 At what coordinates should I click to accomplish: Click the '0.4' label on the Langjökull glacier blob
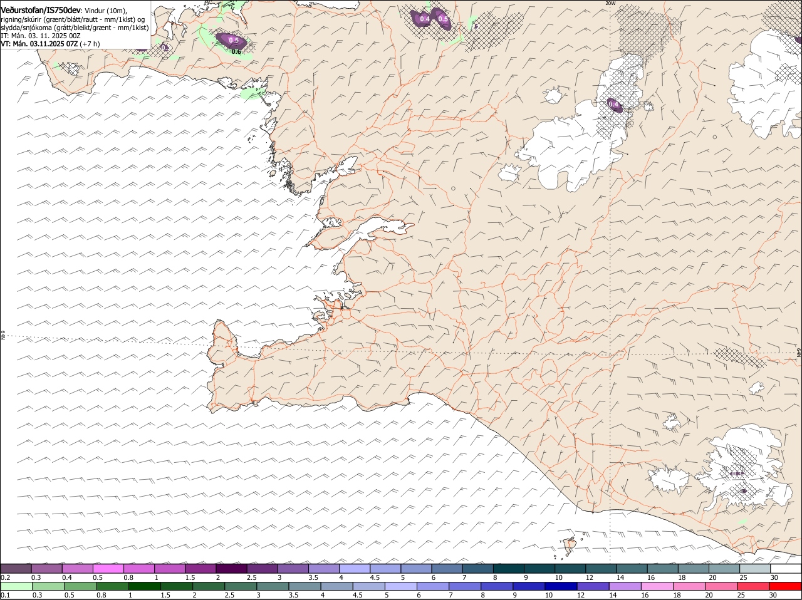point(613,104)
